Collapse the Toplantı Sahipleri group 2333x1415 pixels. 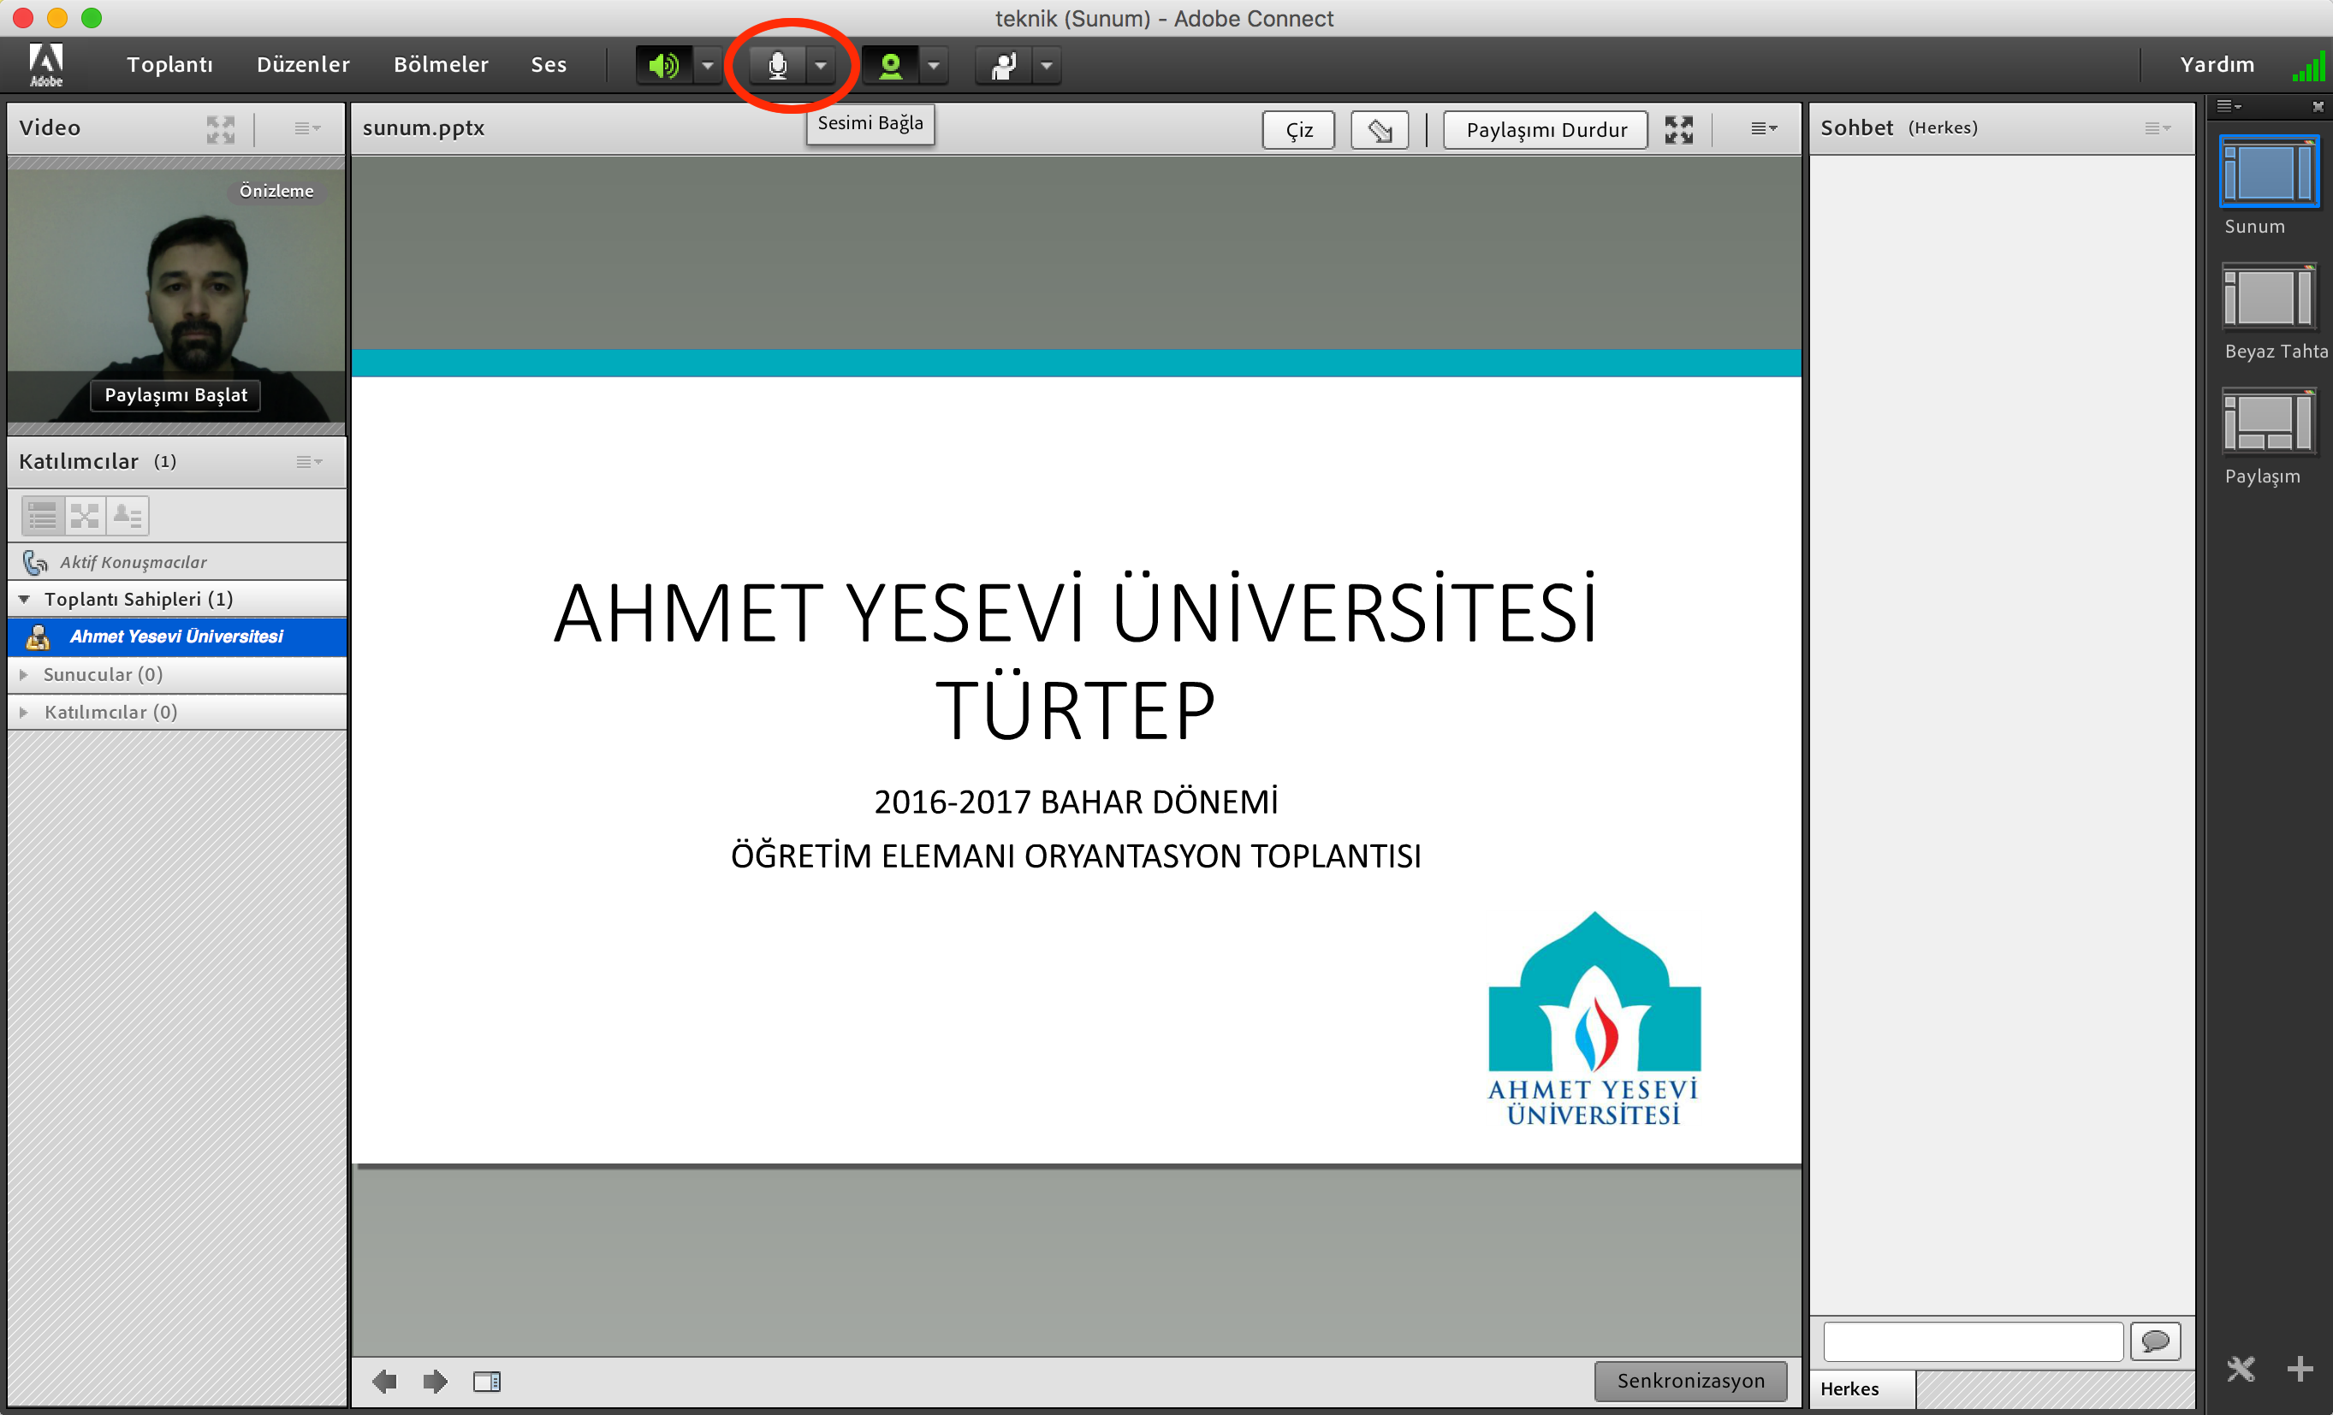point(25,599)
